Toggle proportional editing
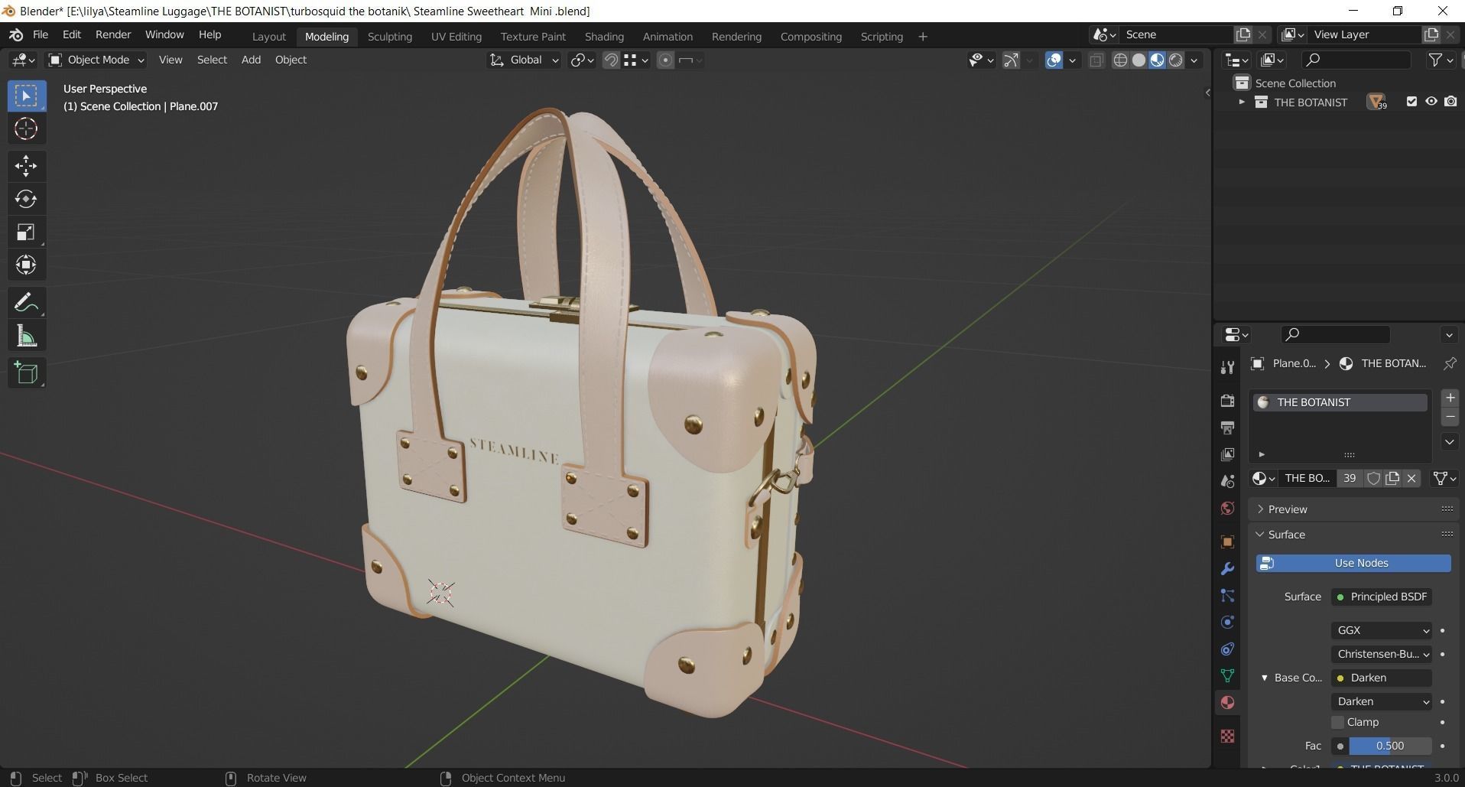1465x787 pixels. coord(665,60)
